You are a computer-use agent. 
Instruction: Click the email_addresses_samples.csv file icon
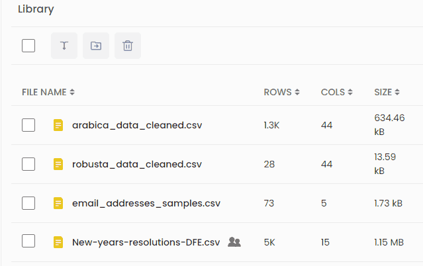[x=58, y=203]
